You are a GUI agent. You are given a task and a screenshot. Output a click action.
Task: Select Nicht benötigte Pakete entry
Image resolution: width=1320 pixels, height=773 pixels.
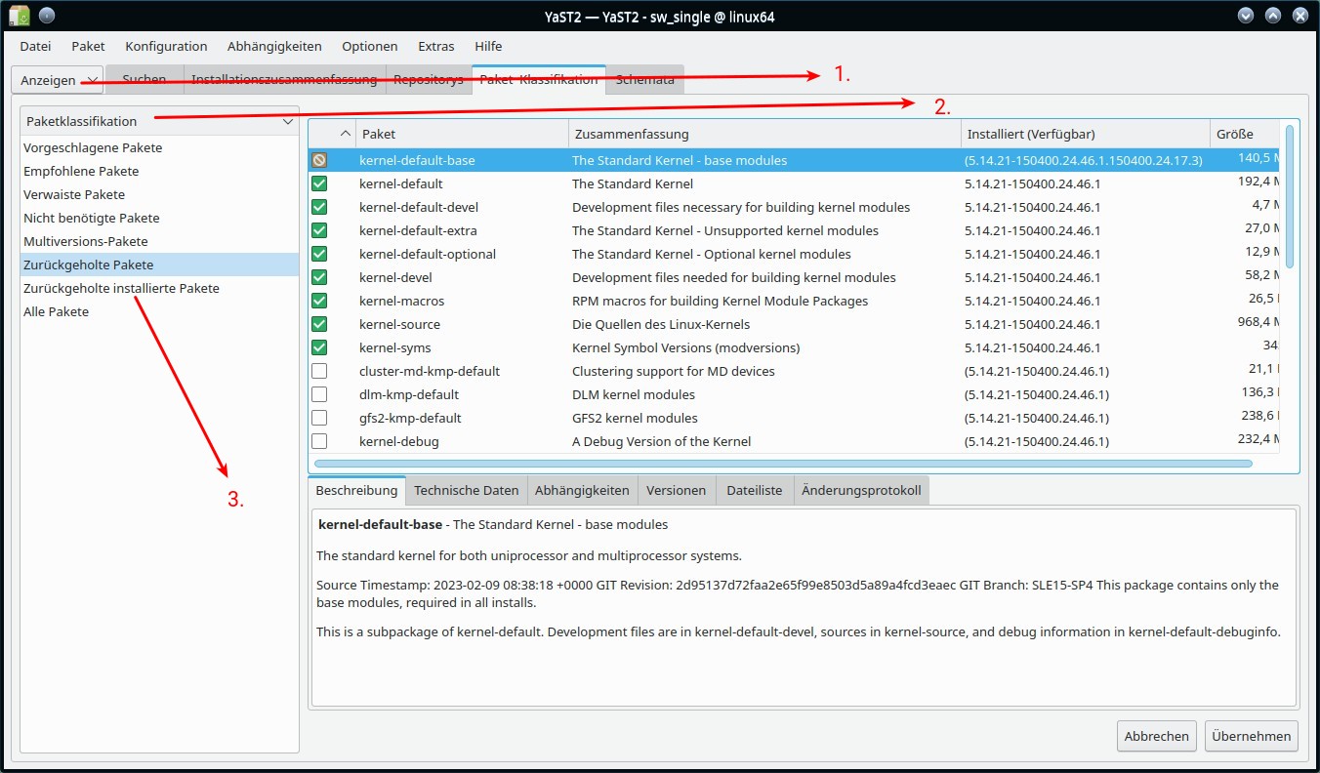[91, 218]
